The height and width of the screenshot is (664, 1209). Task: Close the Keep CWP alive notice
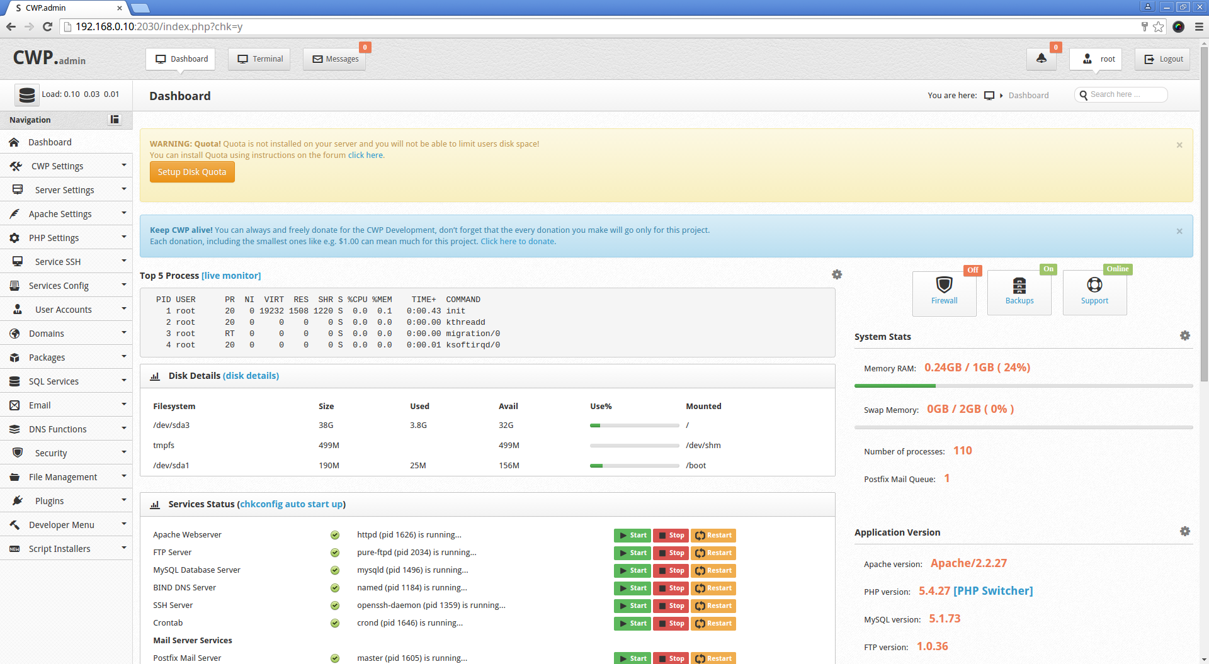(1179, 232)
